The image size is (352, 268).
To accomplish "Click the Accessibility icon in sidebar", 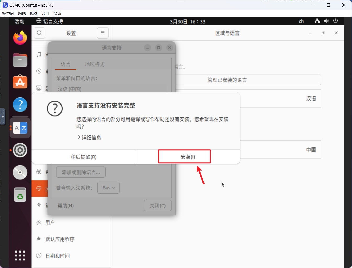I will pyautogui.click(x=39, y=205).
